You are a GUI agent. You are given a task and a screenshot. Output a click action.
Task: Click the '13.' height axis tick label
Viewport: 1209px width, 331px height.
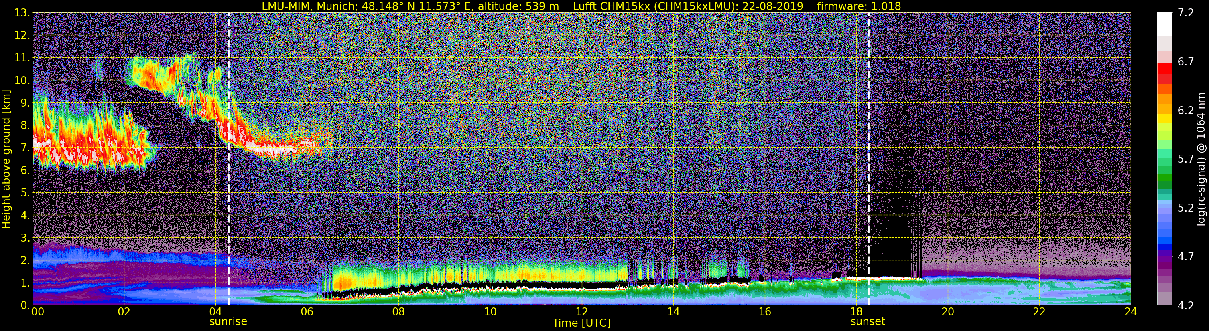[x=22, y=13]
